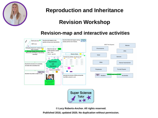Viewport: 158px width, 118px height.
Task: Click the Super Science Tutor logo
Action: (x=81, y=96)
